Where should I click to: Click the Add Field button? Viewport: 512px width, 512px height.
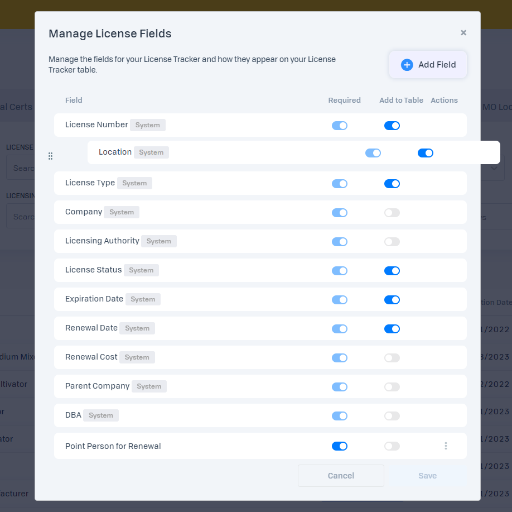428,65
